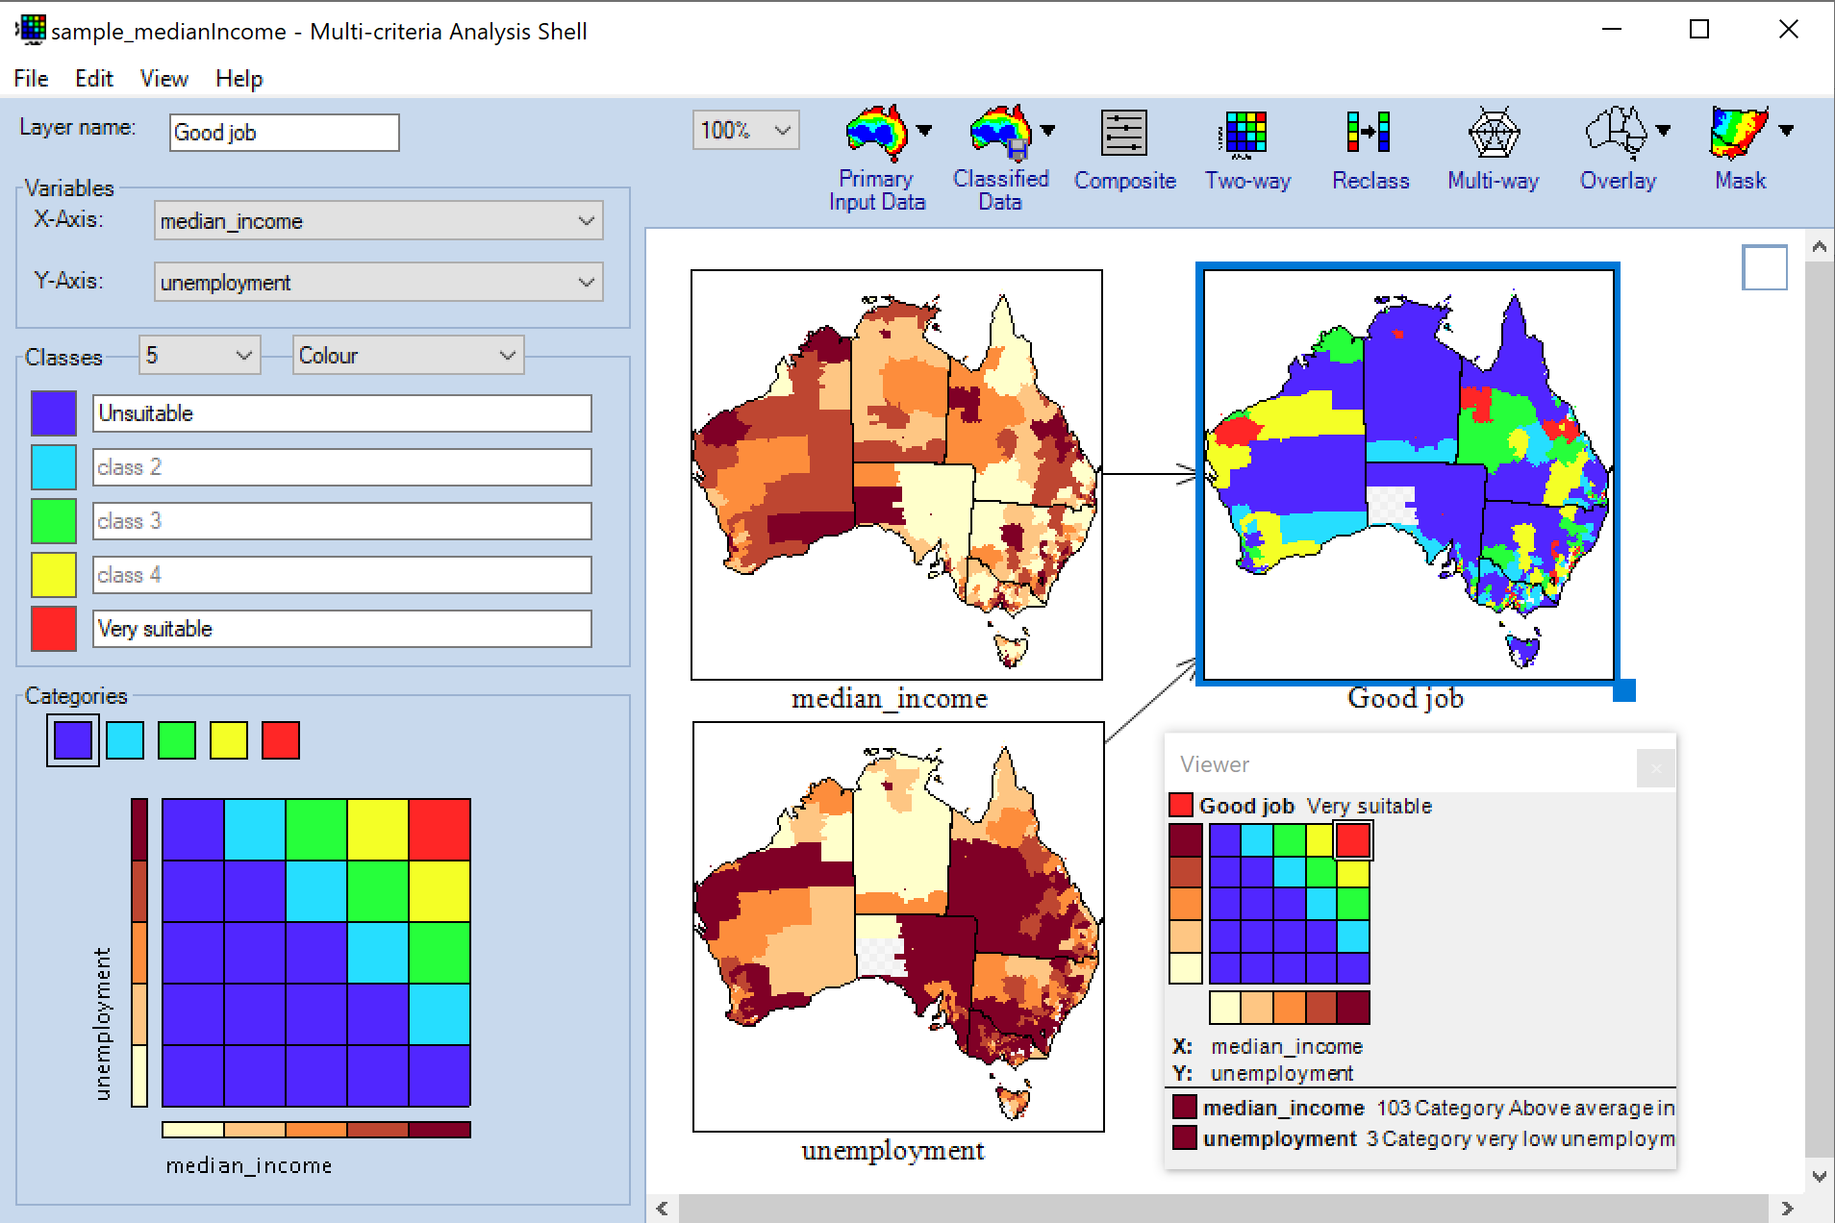Screen dimensions: 1835x1223
Task: Select the cyan category in Categories panel
Action: [125, 740]
